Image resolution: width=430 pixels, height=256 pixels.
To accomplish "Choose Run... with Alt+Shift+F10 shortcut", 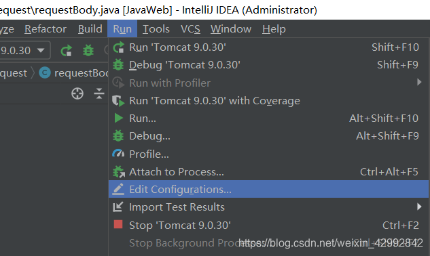I will 269,119.
